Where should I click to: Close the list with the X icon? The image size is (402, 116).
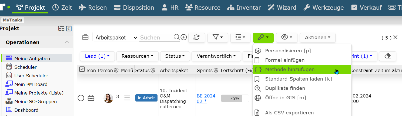pyautogui.click(x=396, y=37)
